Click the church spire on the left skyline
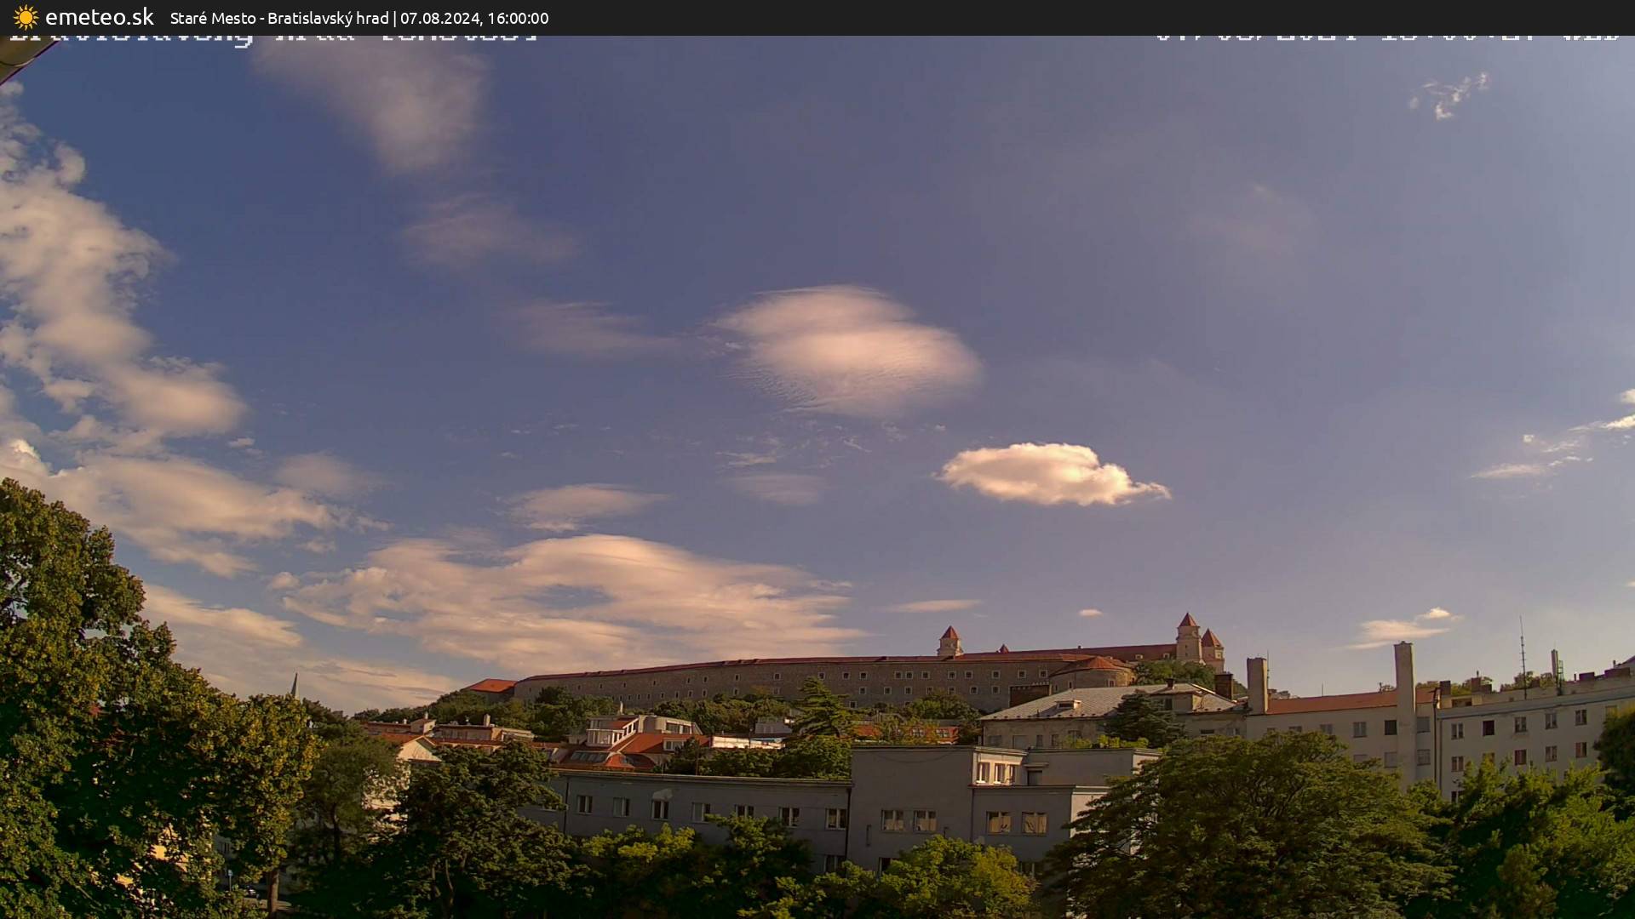The image size is (1635, 919). pyautogui.click(x=294, y=681)
